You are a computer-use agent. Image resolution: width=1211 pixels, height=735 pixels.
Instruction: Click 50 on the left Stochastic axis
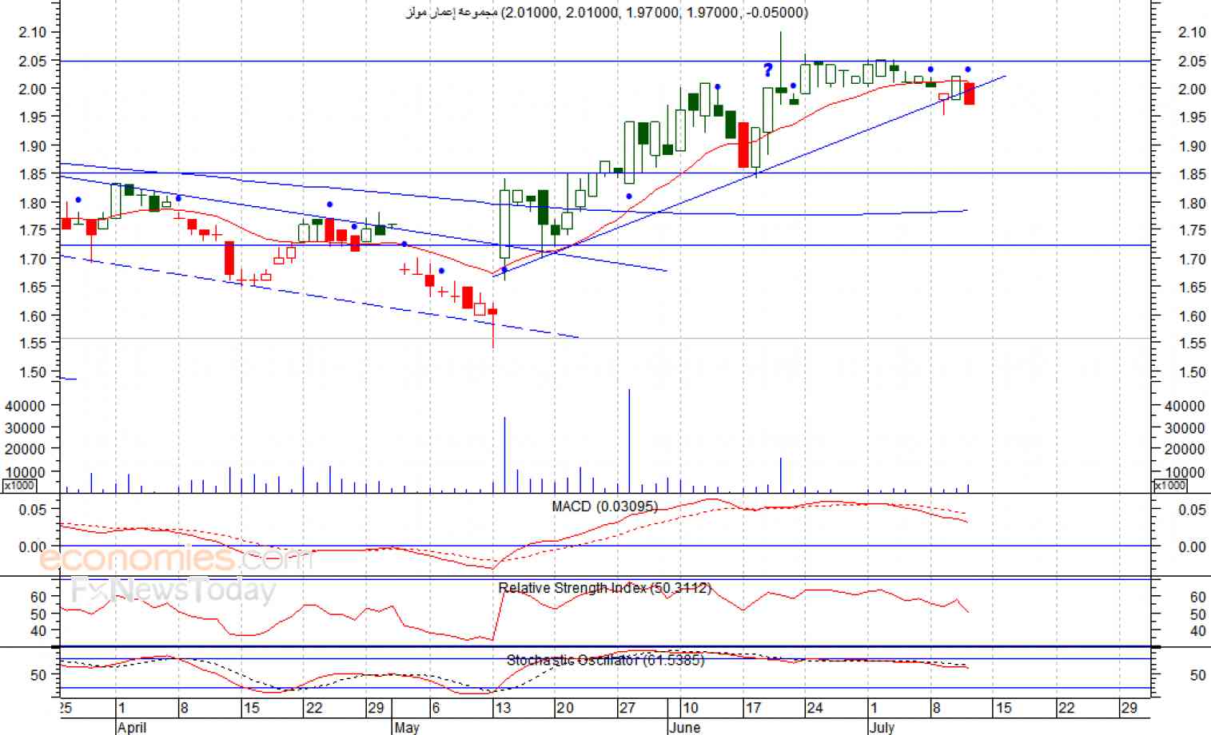point(38,675)
